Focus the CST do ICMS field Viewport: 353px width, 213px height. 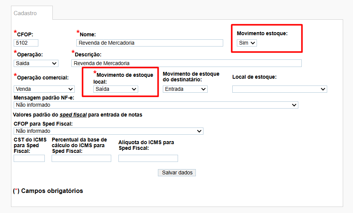click(29, 158)
